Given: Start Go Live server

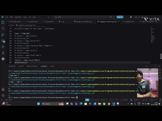Looking at the screenshot, I should pos(153,100).
